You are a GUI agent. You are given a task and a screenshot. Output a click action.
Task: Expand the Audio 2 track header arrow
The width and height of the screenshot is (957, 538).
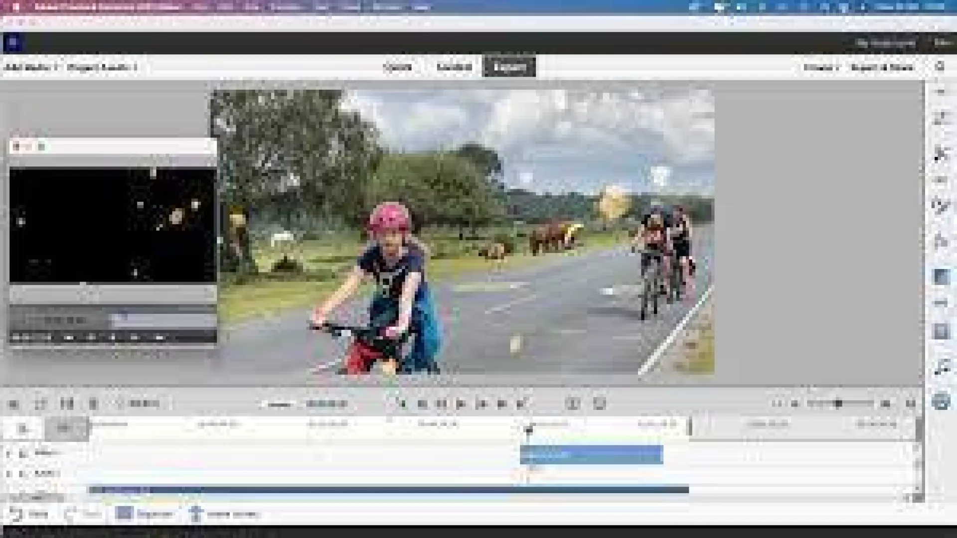point(8,473)
